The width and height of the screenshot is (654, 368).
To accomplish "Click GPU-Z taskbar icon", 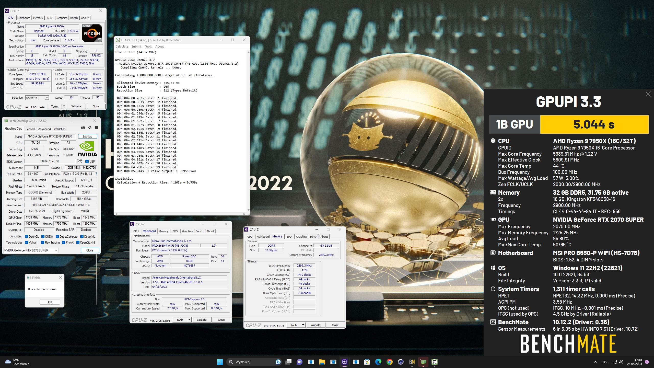I will [423, 362].
